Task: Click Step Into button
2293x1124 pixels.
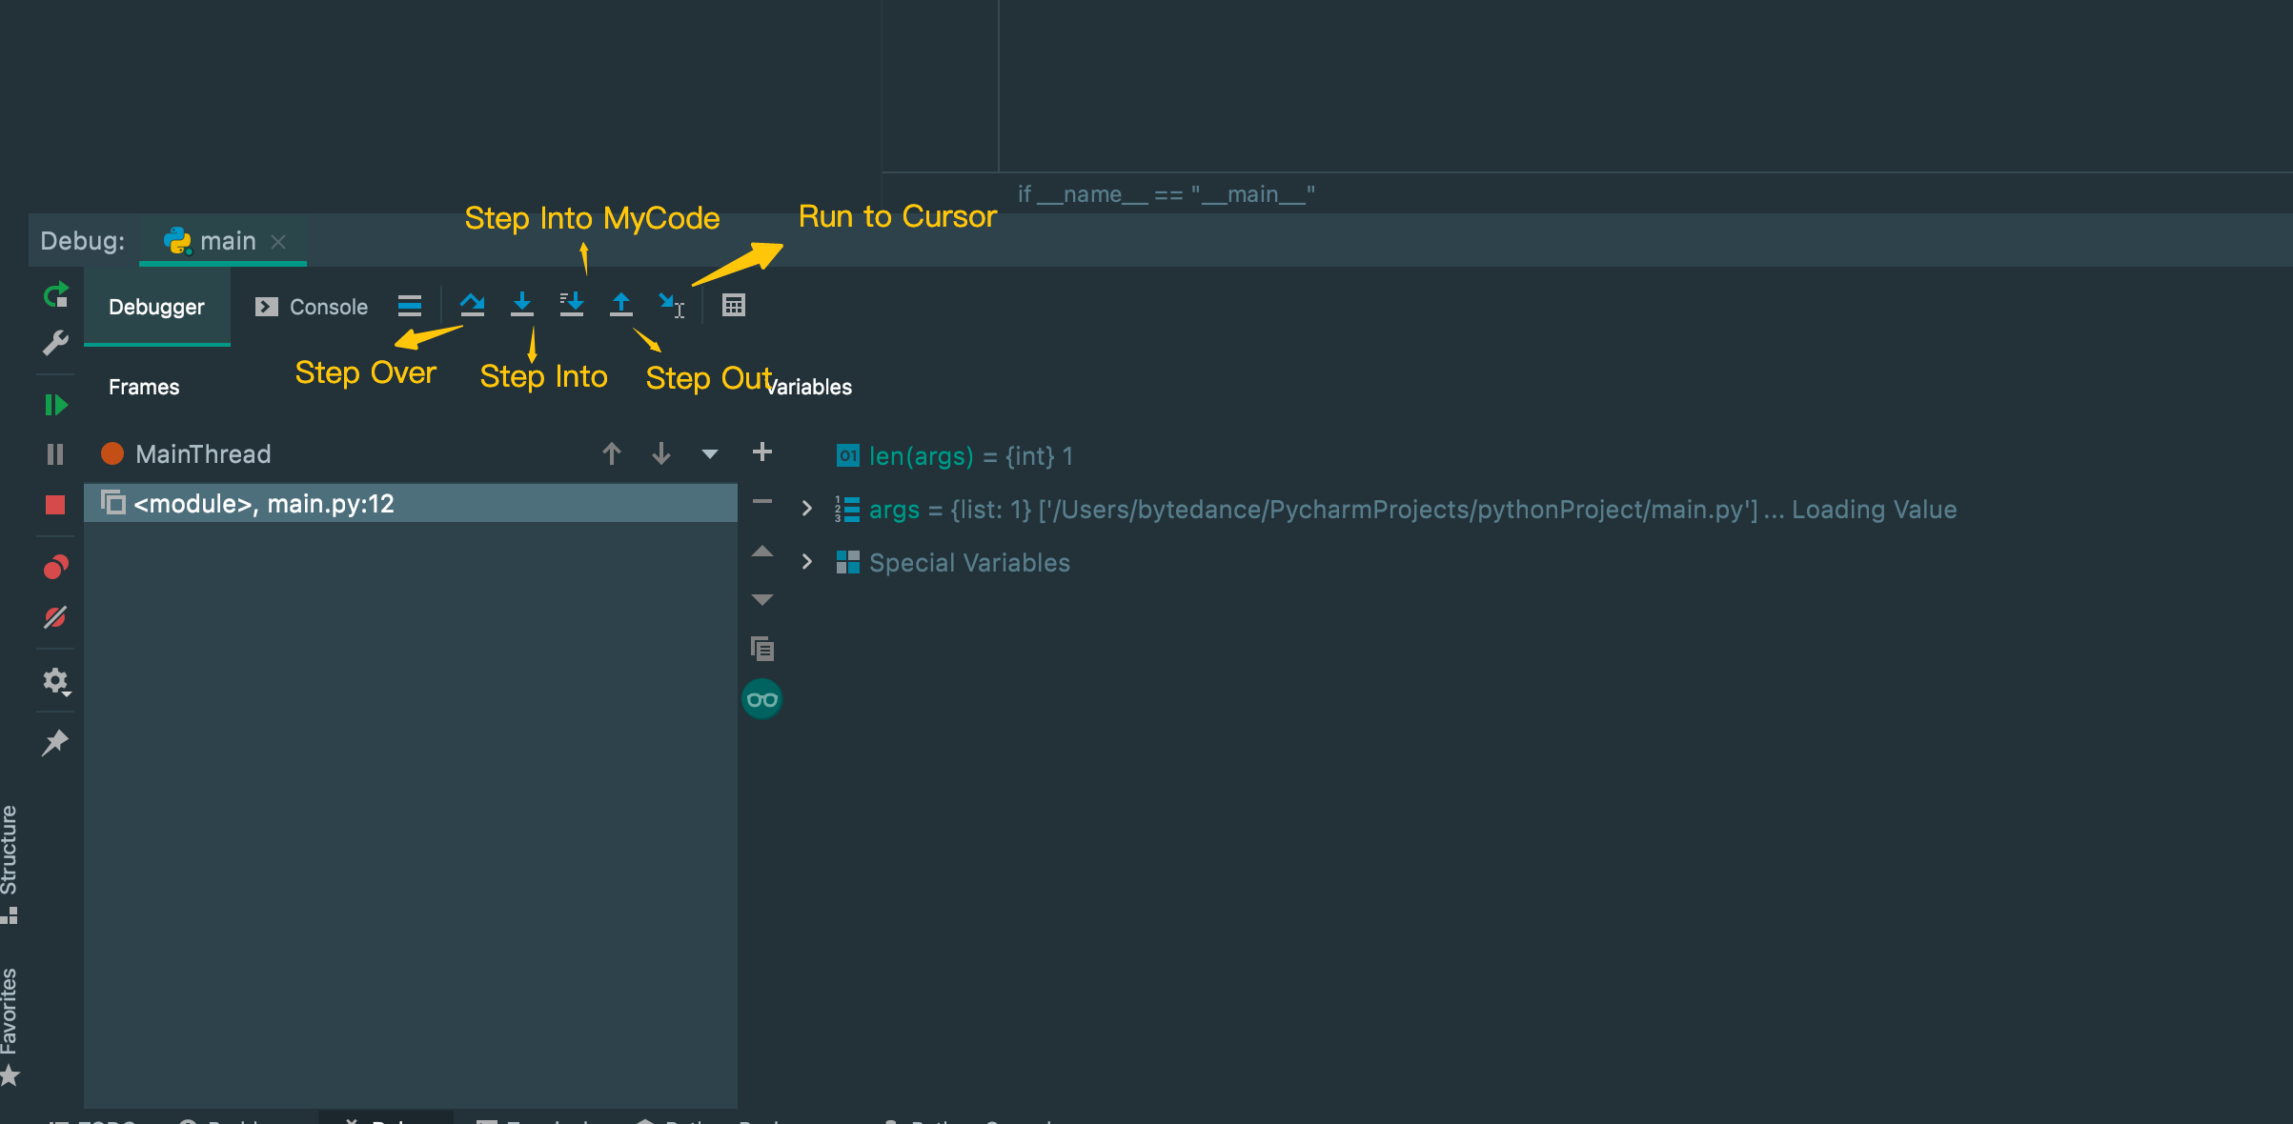Action: [x=522, y=305]
